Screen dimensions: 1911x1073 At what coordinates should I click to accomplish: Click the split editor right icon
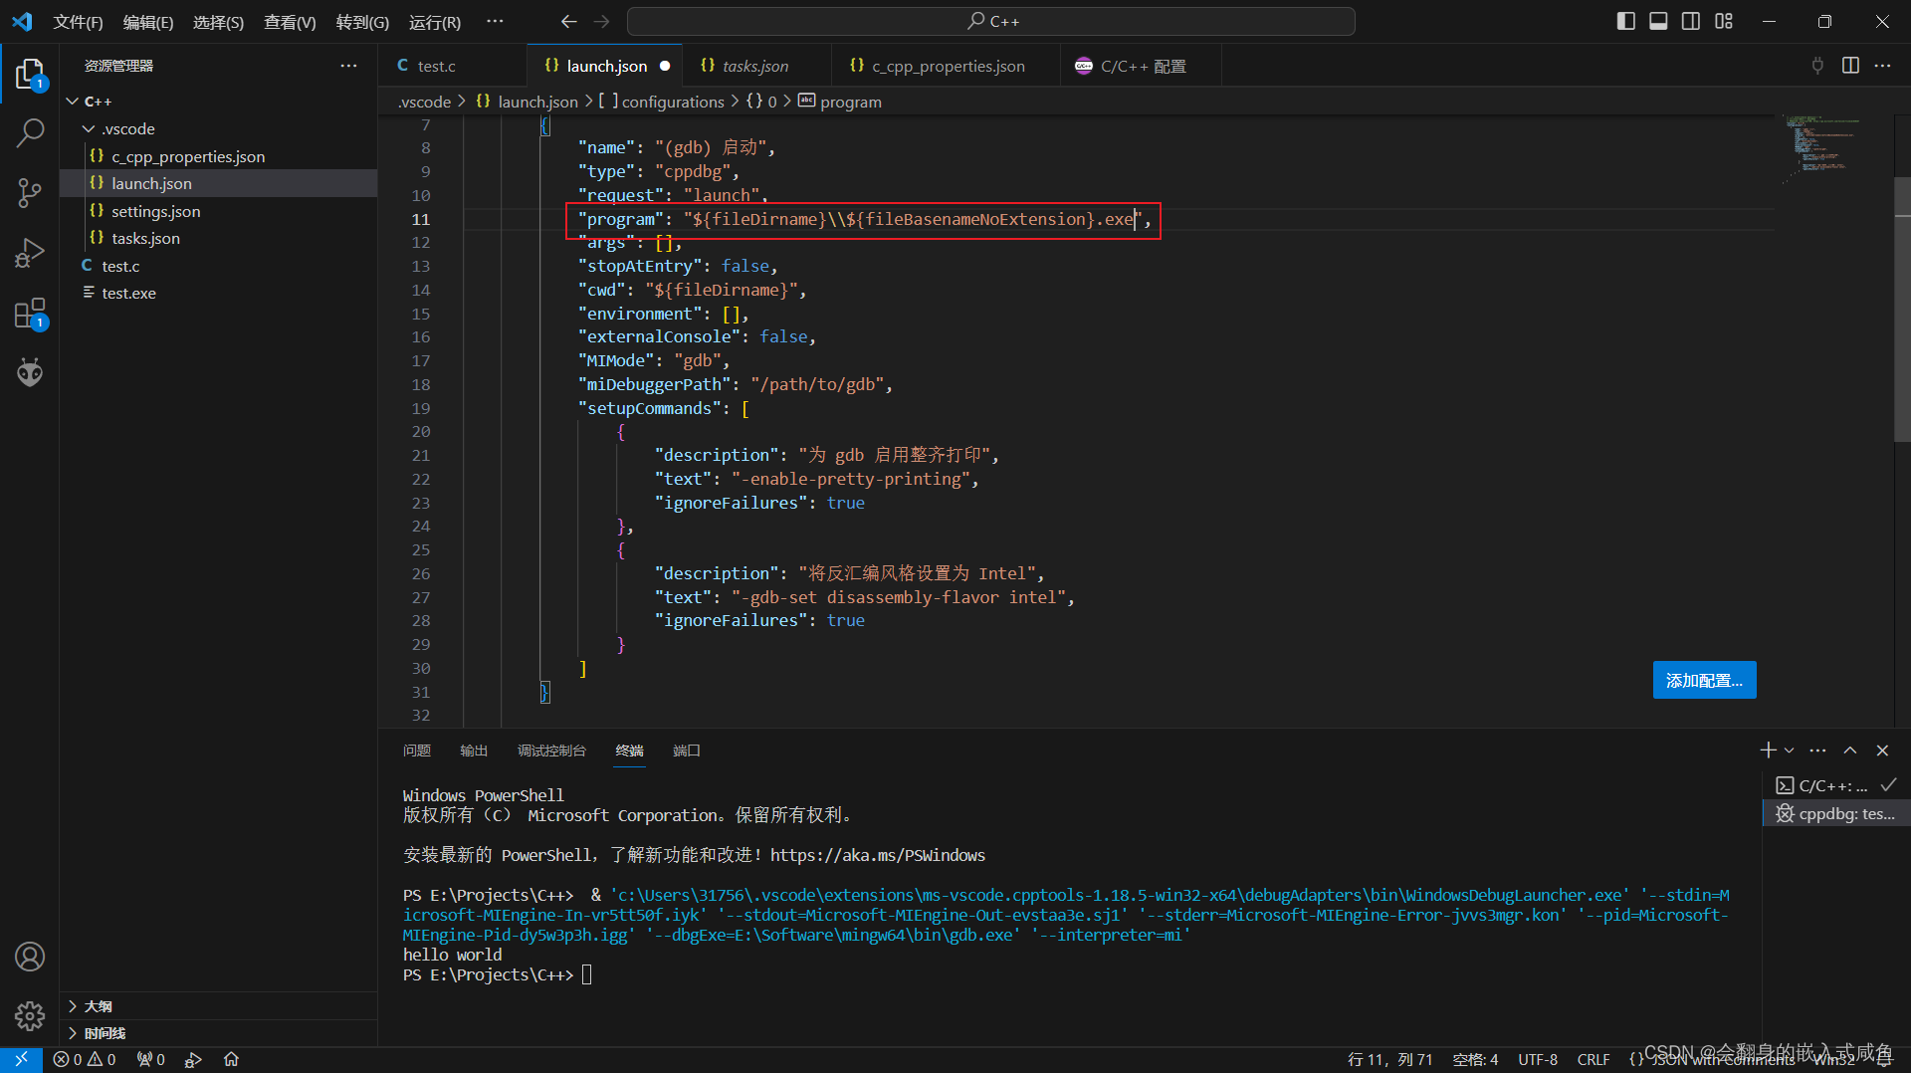pyautogui.click(x=1850, y=65)
